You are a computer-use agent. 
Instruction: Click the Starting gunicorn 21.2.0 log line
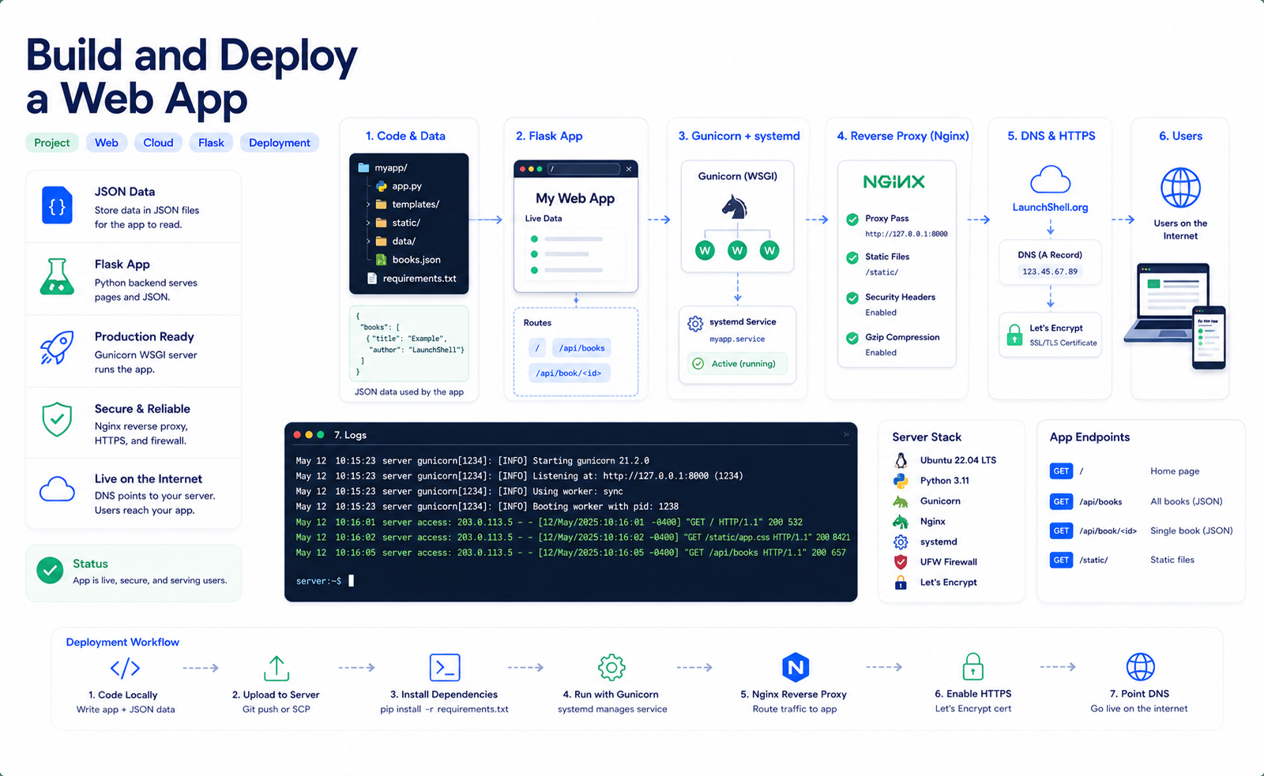click(x=472, y=461)
